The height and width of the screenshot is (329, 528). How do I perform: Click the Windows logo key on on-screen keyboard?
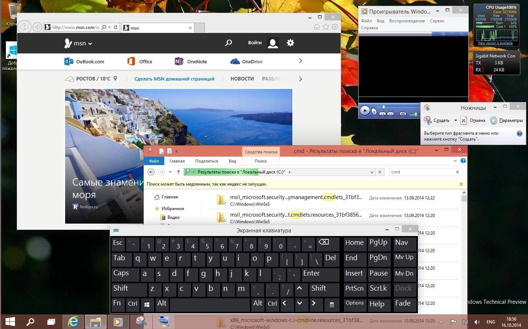click(x=147, y=304)
